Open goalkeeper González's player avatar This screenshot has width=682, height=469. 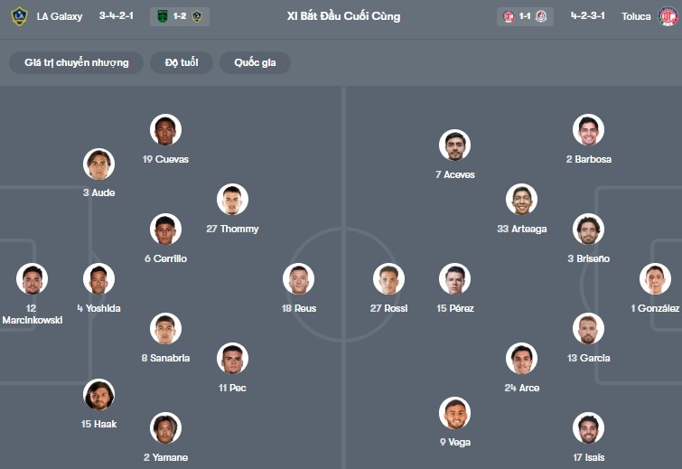655,278
